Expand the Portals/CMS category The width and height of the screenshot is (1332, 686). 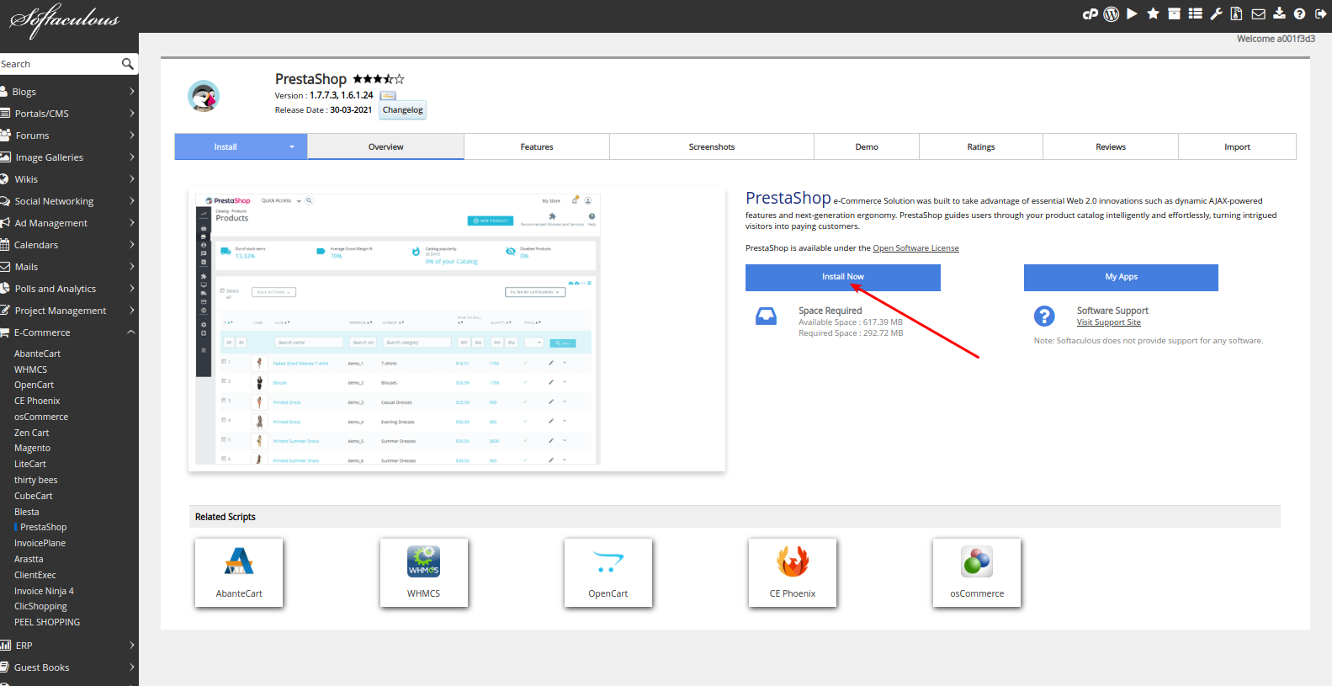(x=69, y=114)
